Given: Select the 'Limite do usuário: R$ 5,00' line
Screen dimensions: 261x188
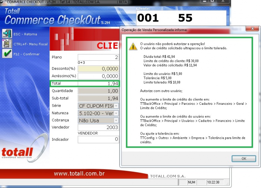Looking at the screenshot, I should (x=163, y=74).
